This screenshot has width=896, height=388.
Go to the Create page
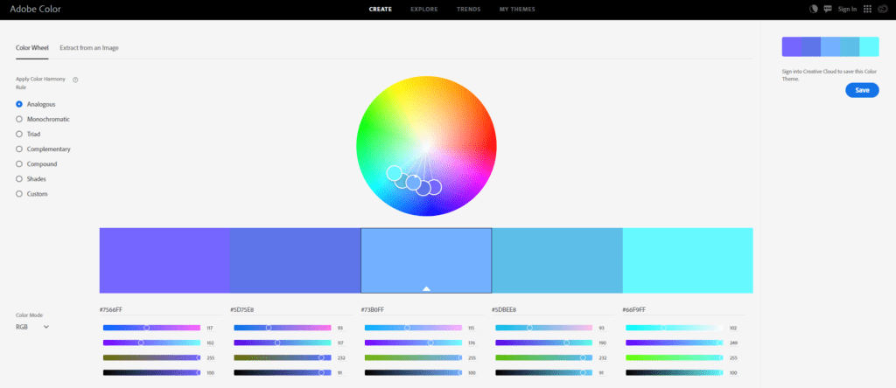(x=381, y=9)
